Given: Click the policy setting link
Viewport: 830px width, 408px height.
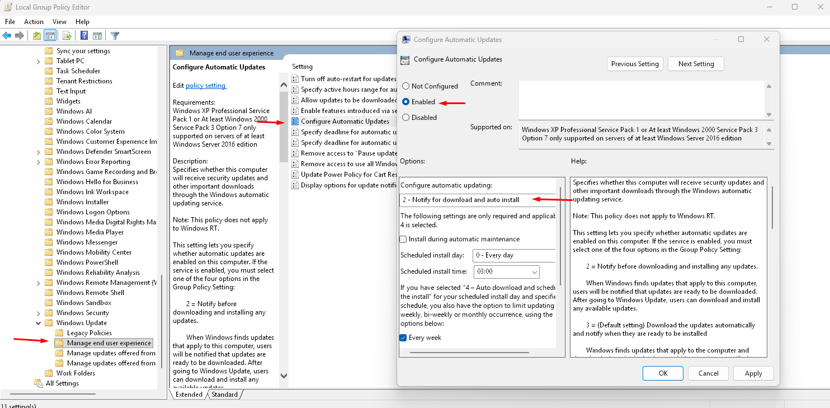Looking at the screenshot, I should pyautogui.click(x=206, y=86).
